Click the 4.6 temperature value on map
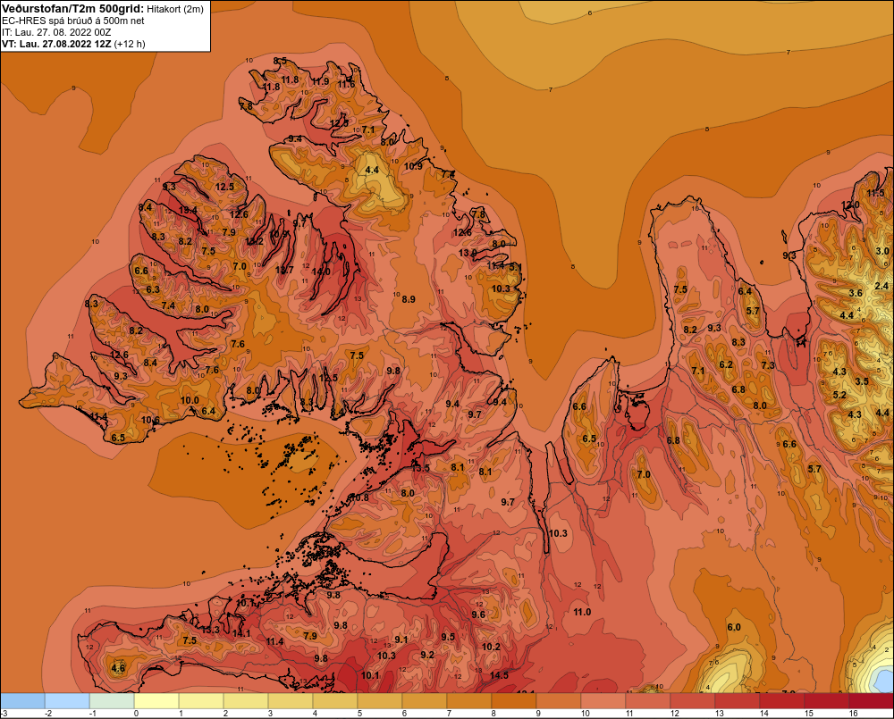 point(118,668)
